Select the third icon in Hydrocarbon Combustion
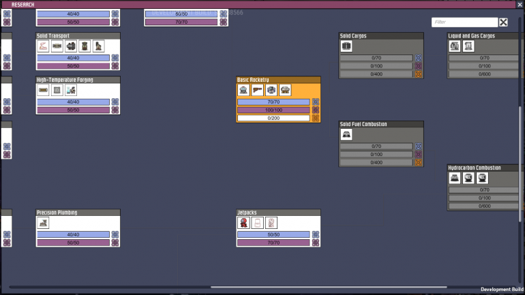 click(482, 178)
